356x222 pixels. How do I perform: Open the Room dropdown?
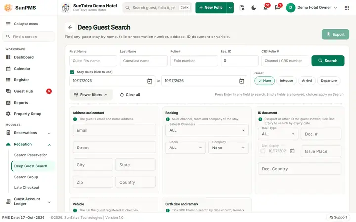[x=185, y=148]
